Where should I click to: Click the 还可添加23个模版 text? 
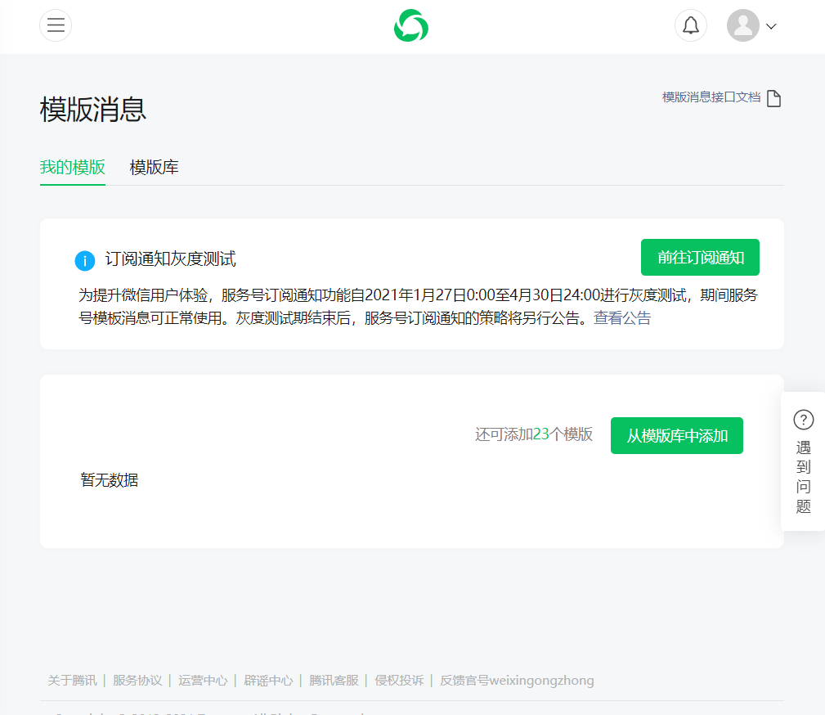coord(534,434)
